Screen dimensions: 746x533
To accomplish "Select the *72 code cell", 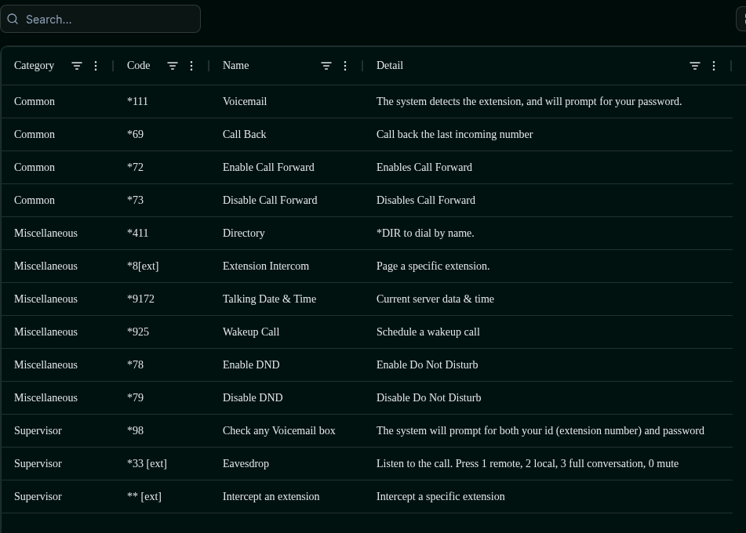I will (135, 167).
